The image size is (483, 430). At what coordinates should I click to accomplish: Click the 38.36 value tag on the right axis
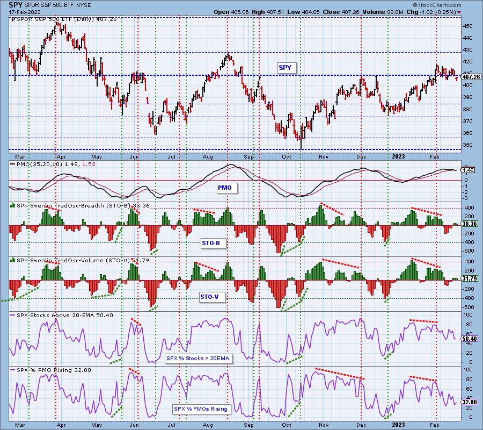pyautogui.click(x=470, y=224)
